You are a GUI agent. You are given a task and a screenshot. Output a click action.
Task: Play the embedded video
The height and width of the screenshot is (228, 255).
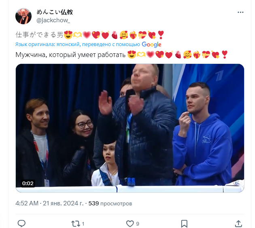(130, 128)
